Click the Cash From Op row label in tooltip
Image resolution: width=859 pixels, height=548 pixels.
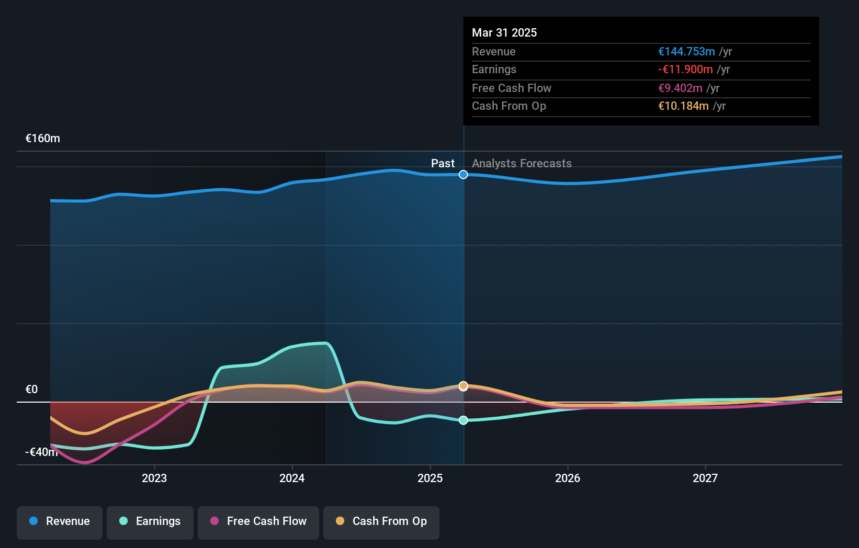click(x=509, y=106)
